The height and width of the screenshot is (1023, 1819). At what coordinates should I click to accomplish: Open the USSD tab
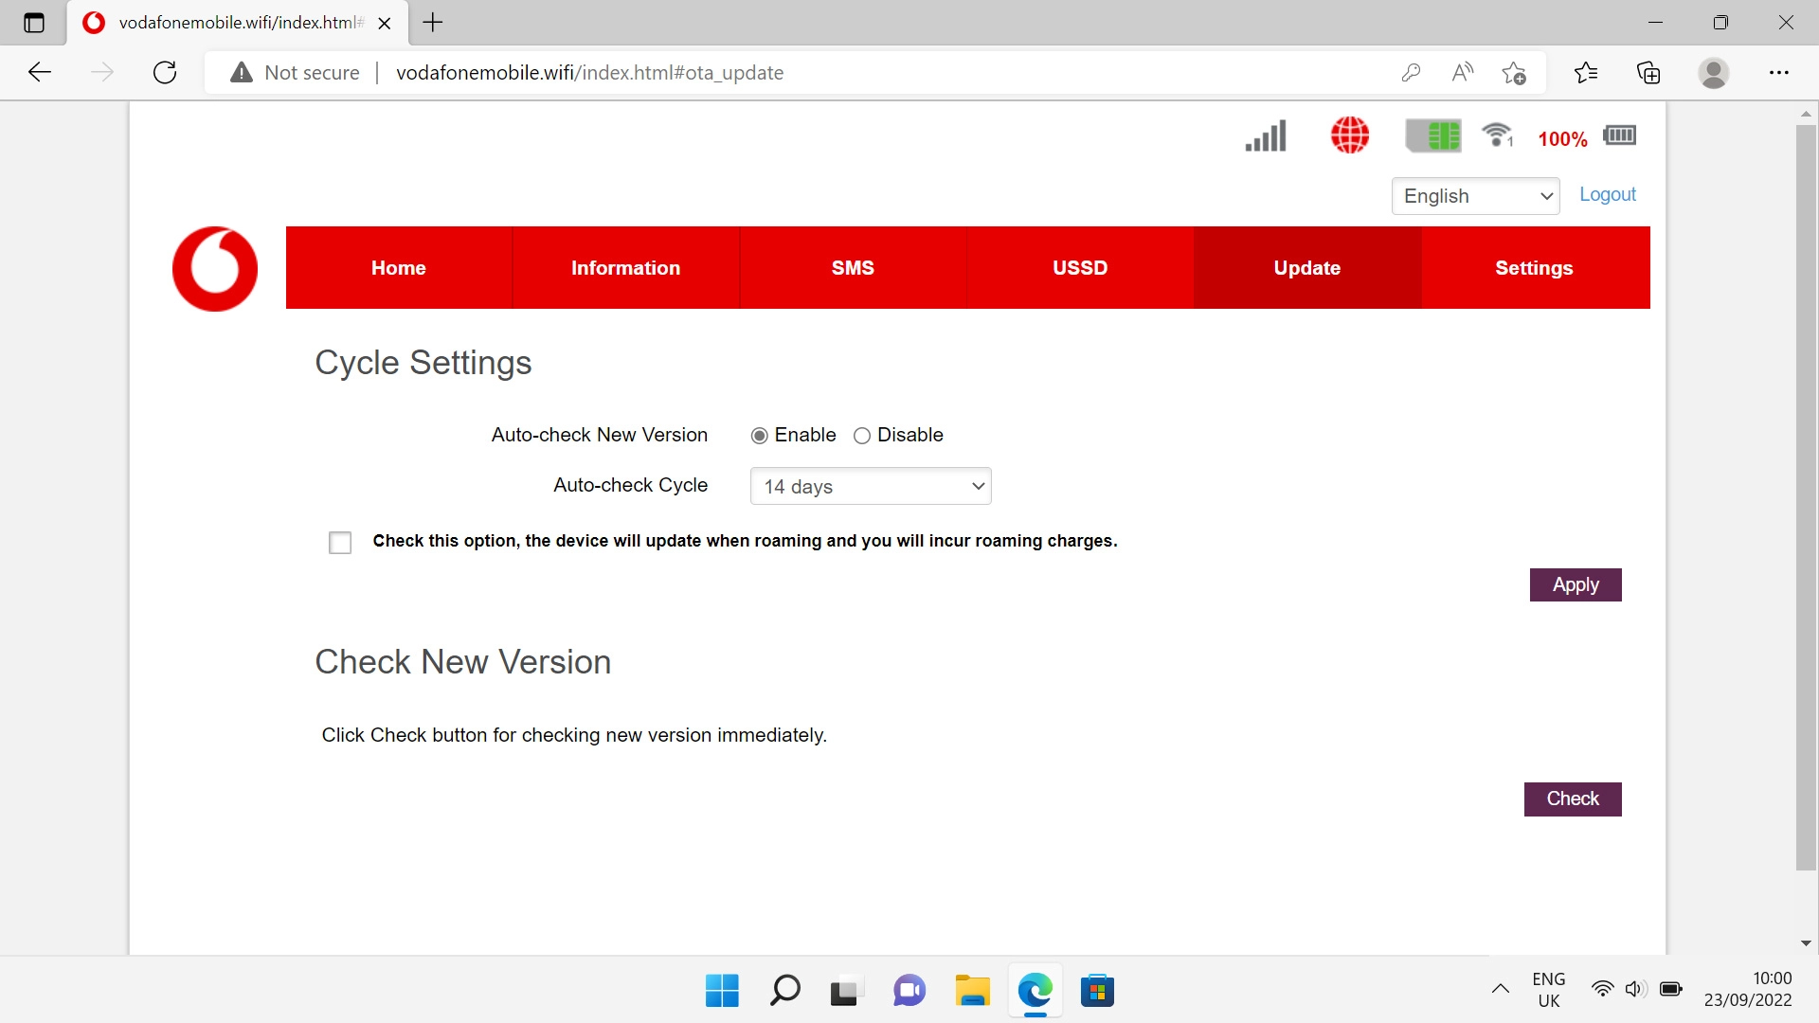1079,268
